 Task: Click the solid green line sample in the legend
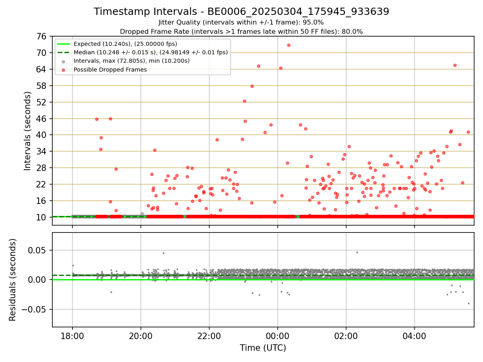(64, 44)
